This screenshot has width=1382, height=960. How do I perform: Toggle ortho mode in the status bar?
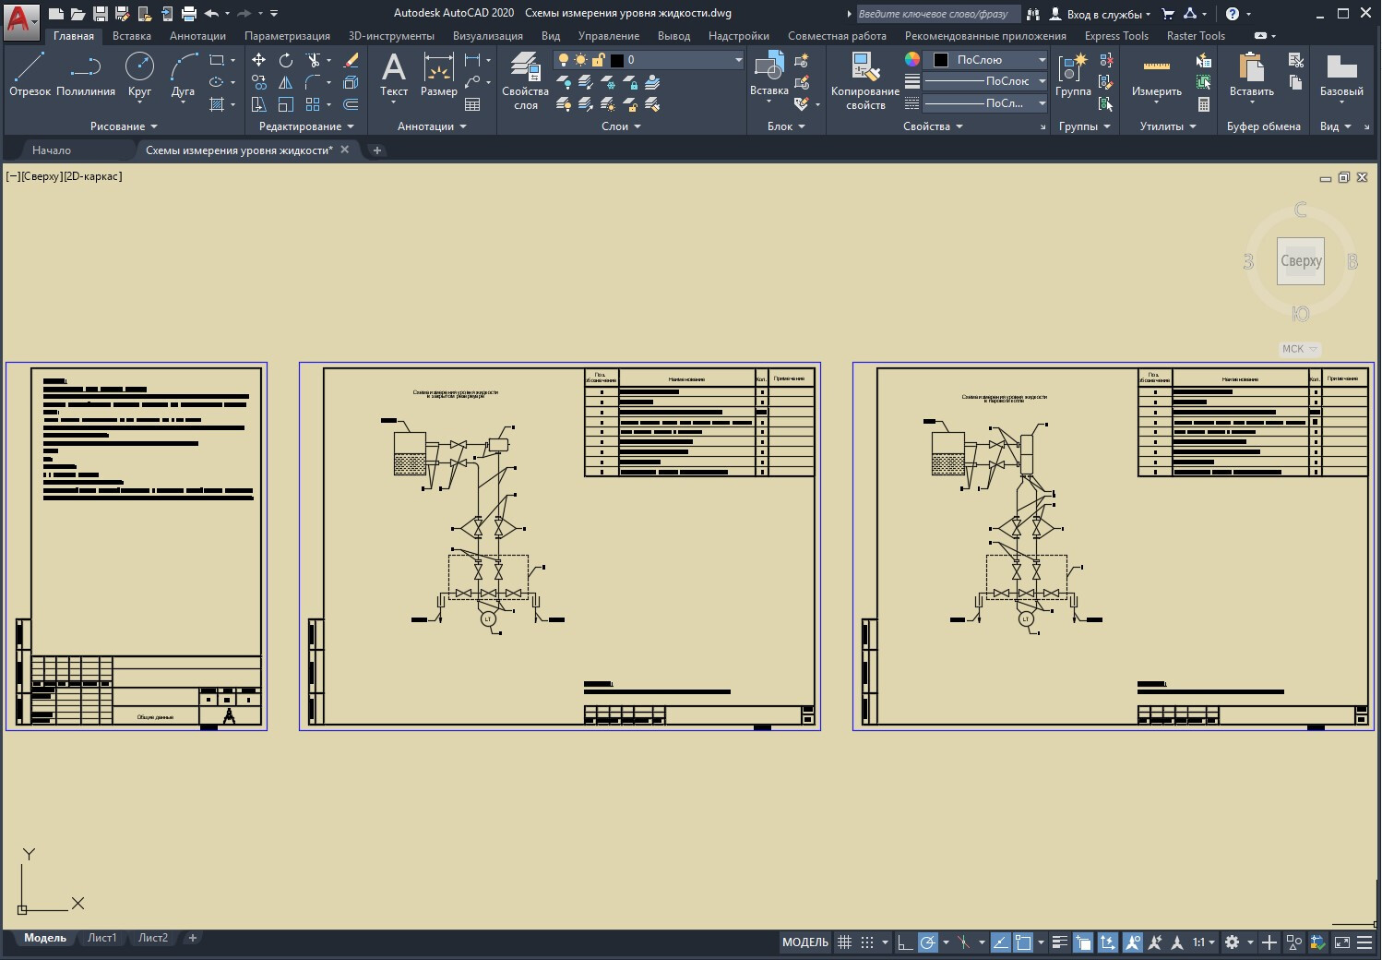tap(905, 942)
